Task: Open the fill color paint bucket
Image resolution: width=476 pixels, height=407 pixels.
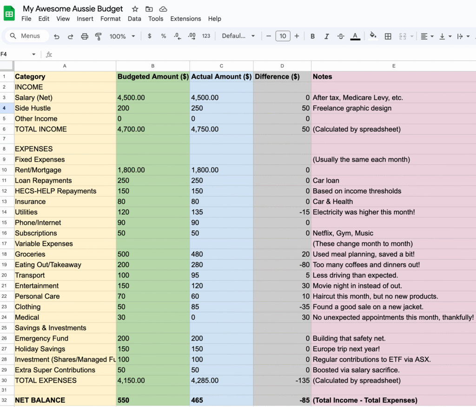Action: coord(372,36)
